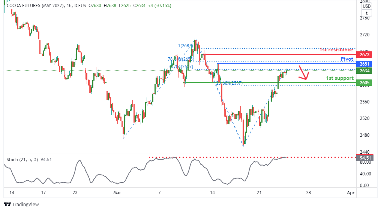381x211 pixels.
Task: Click the COCOA FUTURES (MAY 2022) symbol title
Action: tap(36, 5)
